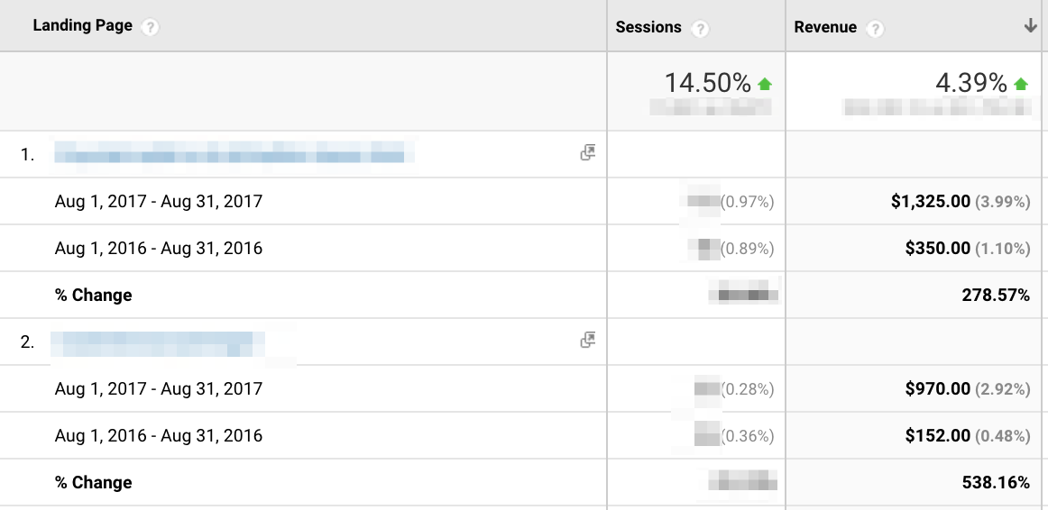This screenshot has height=510, width=1048.
Task: Select the 538.16% revenue change value
Action: tap(996, 483)
